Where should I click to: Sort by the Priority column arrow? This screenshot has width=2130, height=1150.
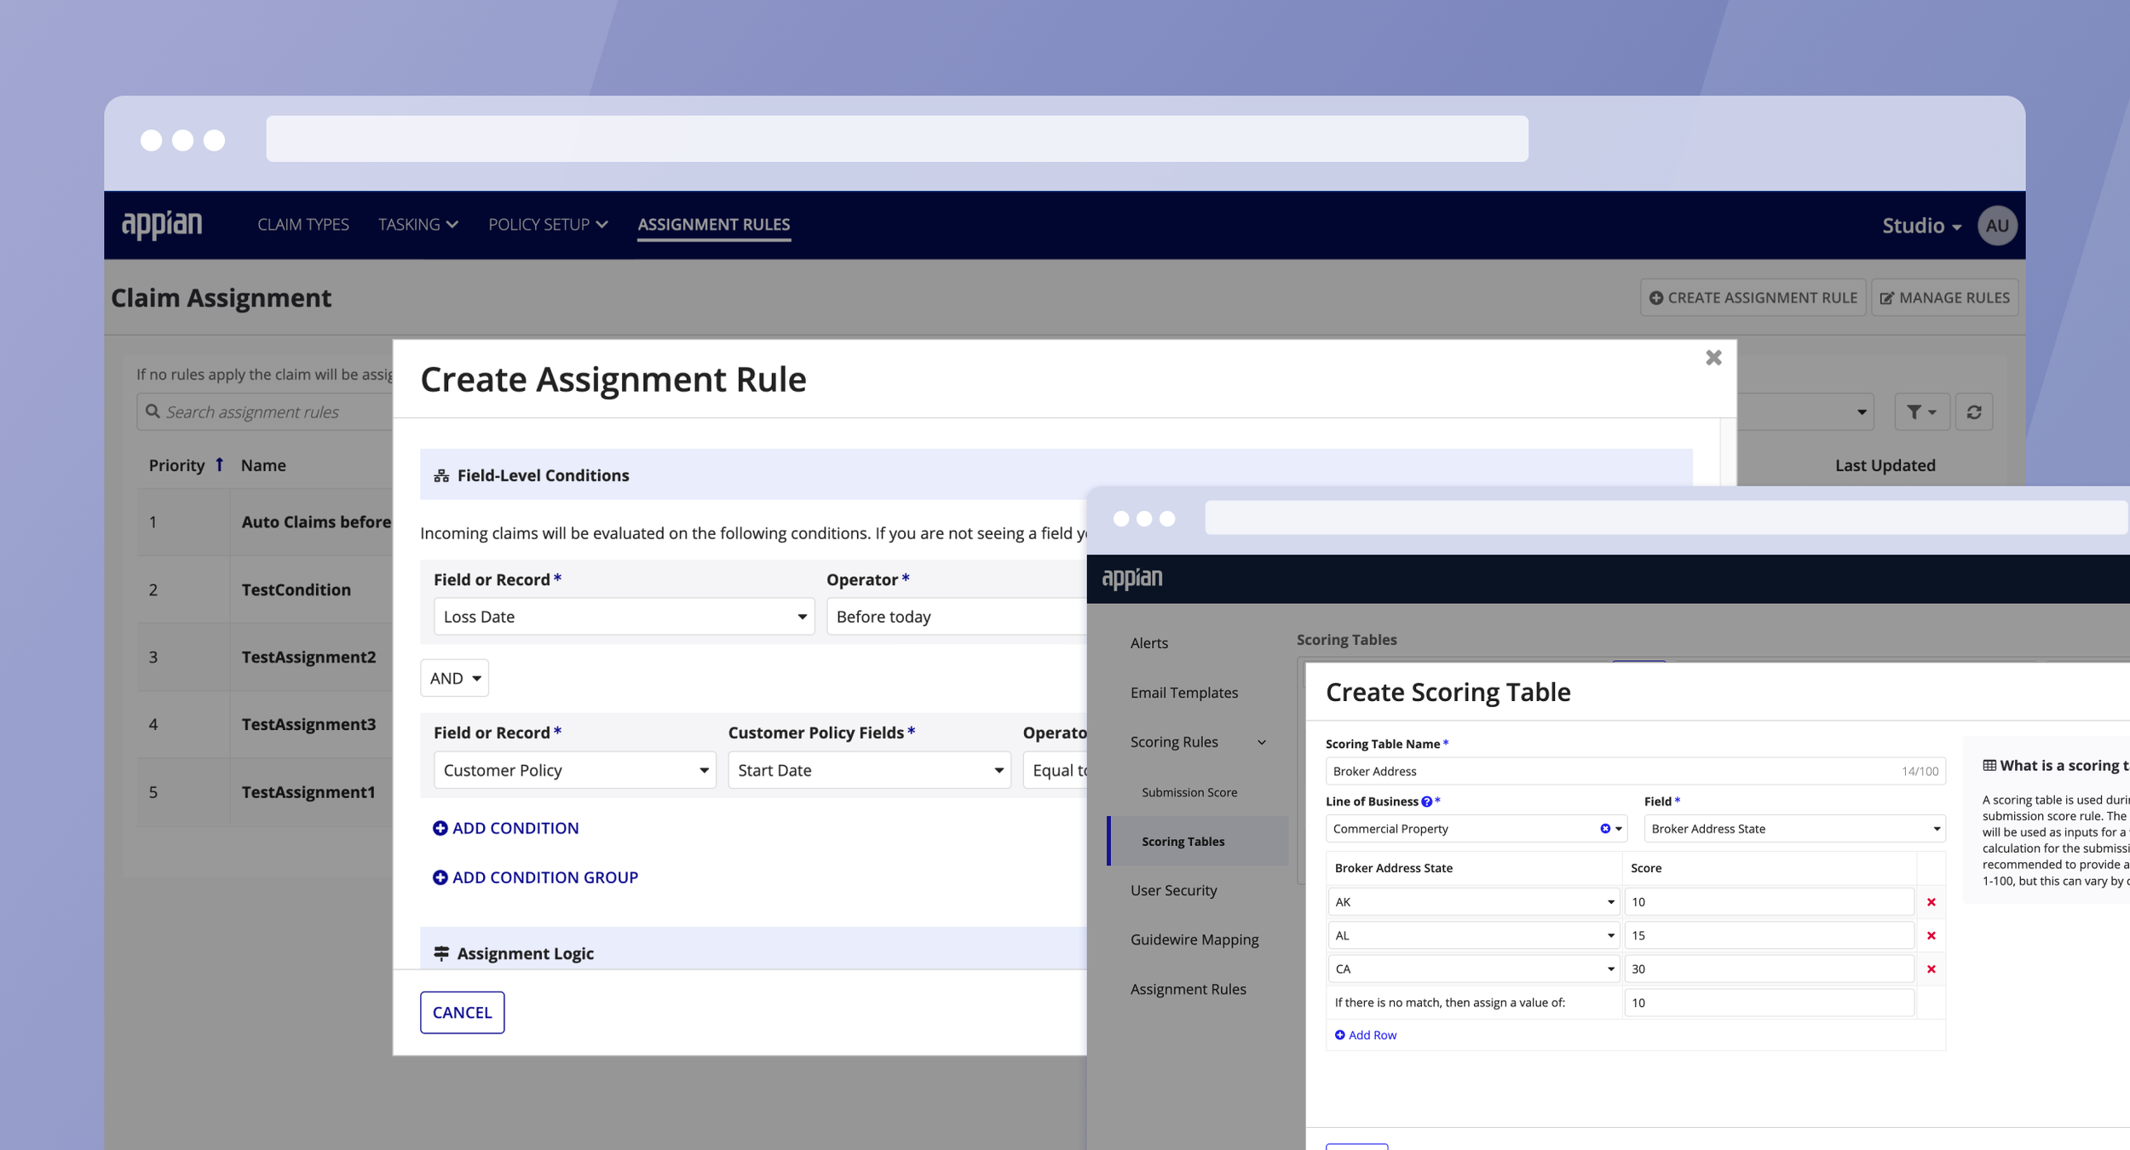coord(219,464)
